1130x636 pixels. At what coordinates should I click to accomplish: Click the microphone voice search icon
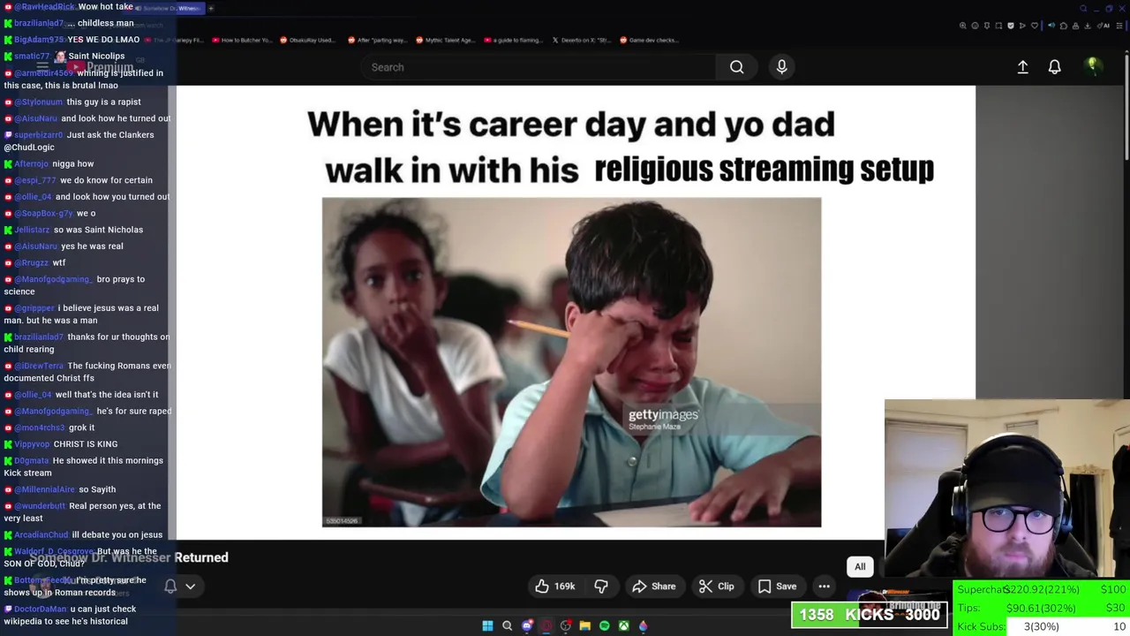tap(781, 67)
